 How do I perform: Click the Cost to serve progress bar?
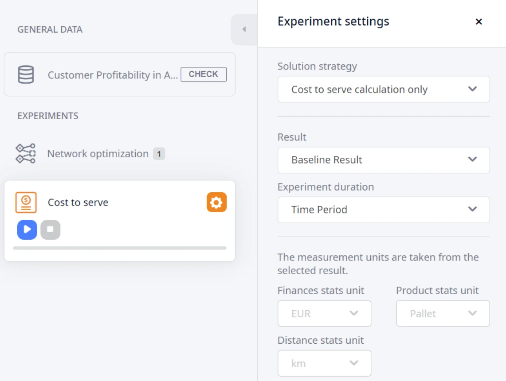click(120, 248)
